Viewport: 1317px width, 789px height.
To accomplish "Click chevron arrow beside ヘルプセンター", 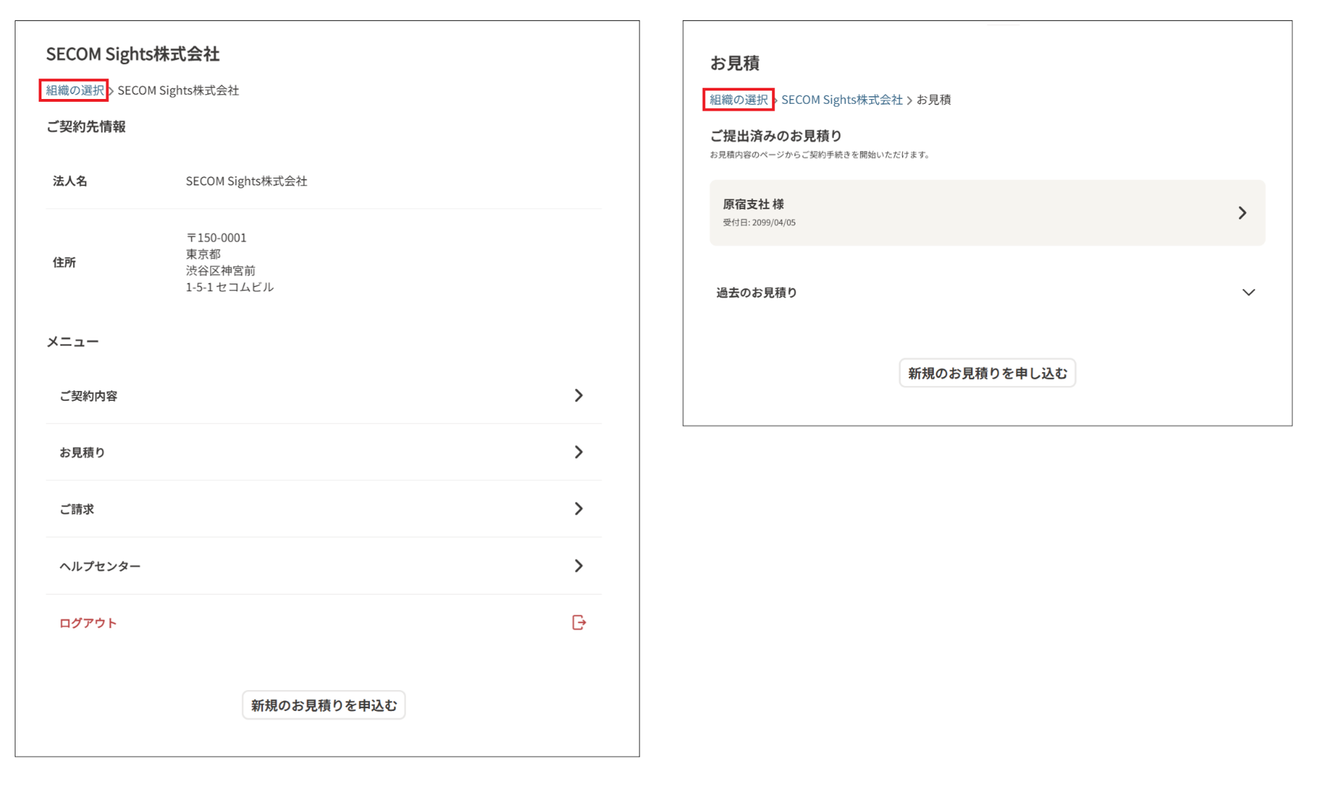I will [578, 566].
